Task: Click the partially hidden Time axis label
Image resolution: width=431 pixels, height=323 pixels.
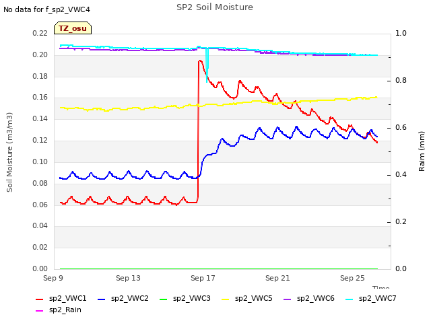Action: click(381, 287)
